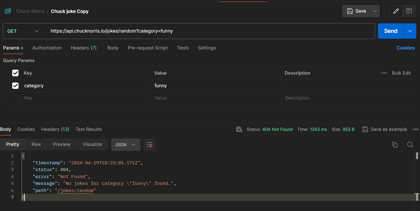Open the Test Results tab
Viewport: 420px width, 211px height.
pos(89,129)
